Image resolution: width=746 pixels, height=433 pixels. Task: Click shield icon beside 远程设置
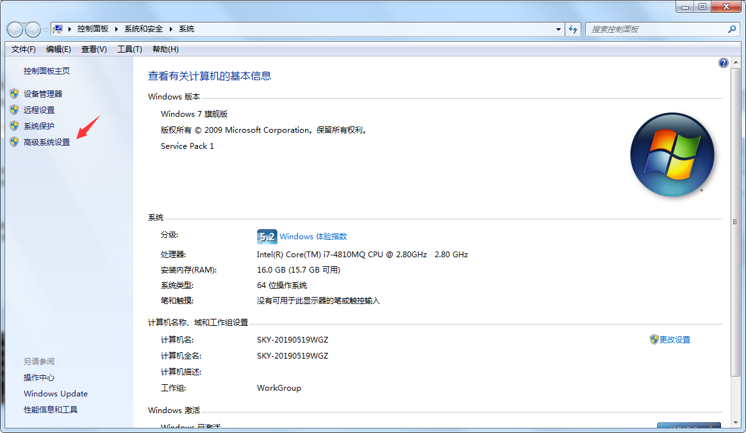14,110
